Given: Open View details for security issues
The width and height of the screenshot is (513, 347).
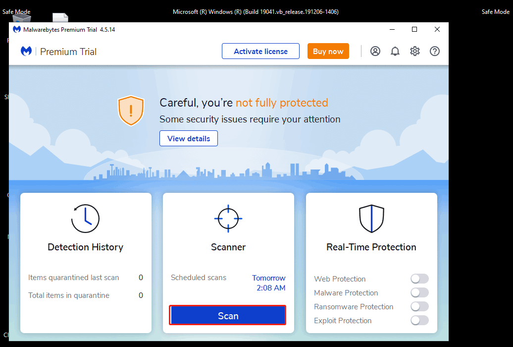Looking at the screenshot, I should 189,138.
